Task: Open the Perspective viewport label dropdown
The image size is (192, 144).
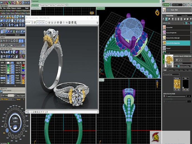Action: (x=101, y=8)
